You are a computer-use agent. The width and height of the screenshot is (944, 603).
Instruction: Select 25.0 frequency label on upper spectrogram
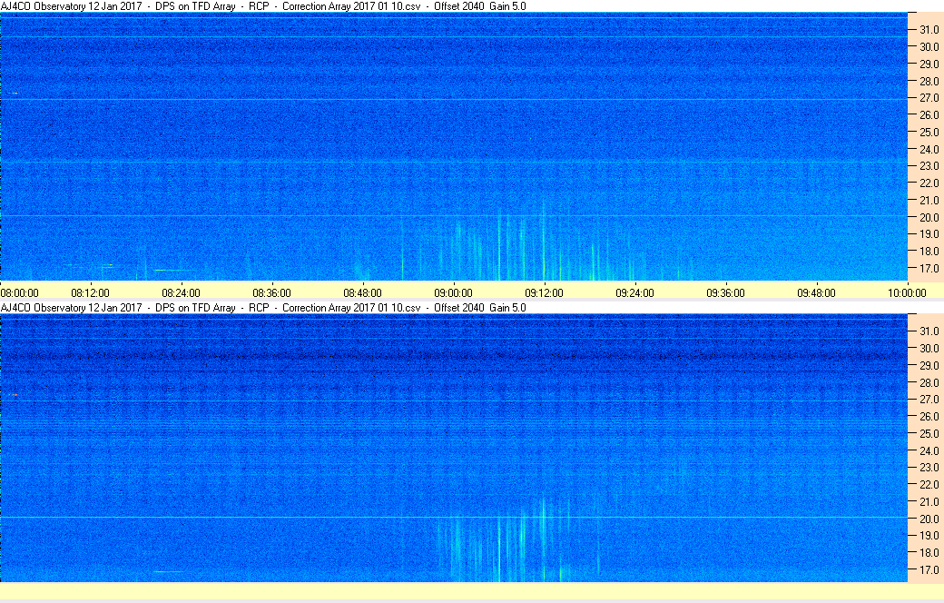click(929, 132)
